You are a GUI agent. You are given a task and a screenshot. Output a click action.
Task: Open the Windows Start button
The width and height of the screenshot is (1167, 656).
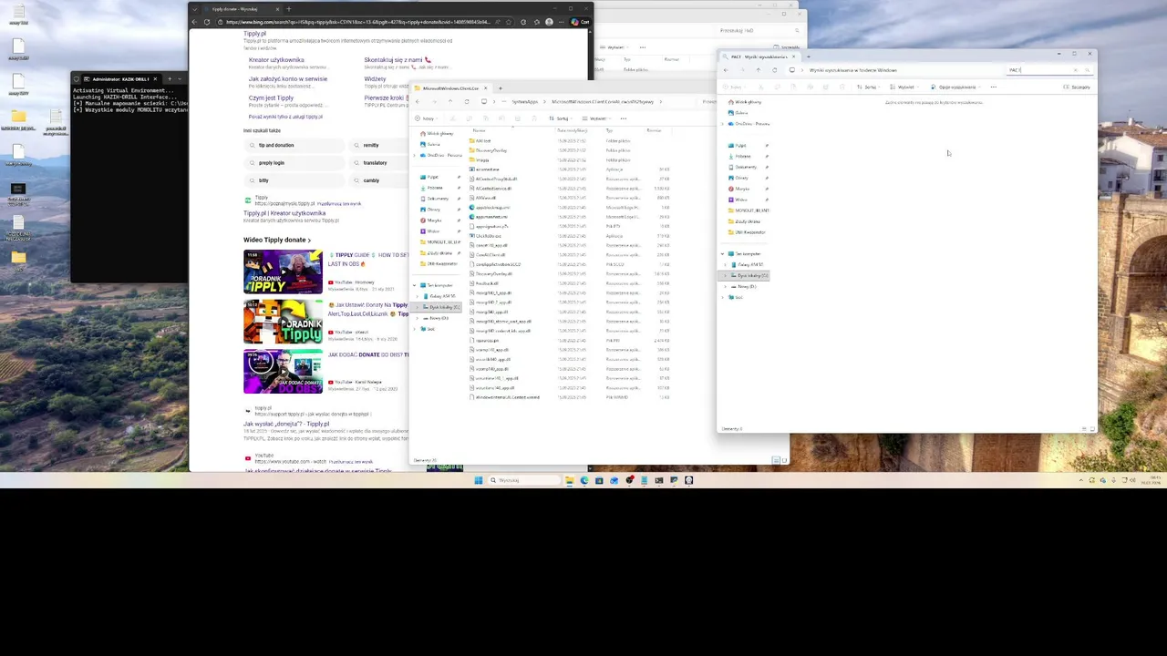click(x=478, y=480)
